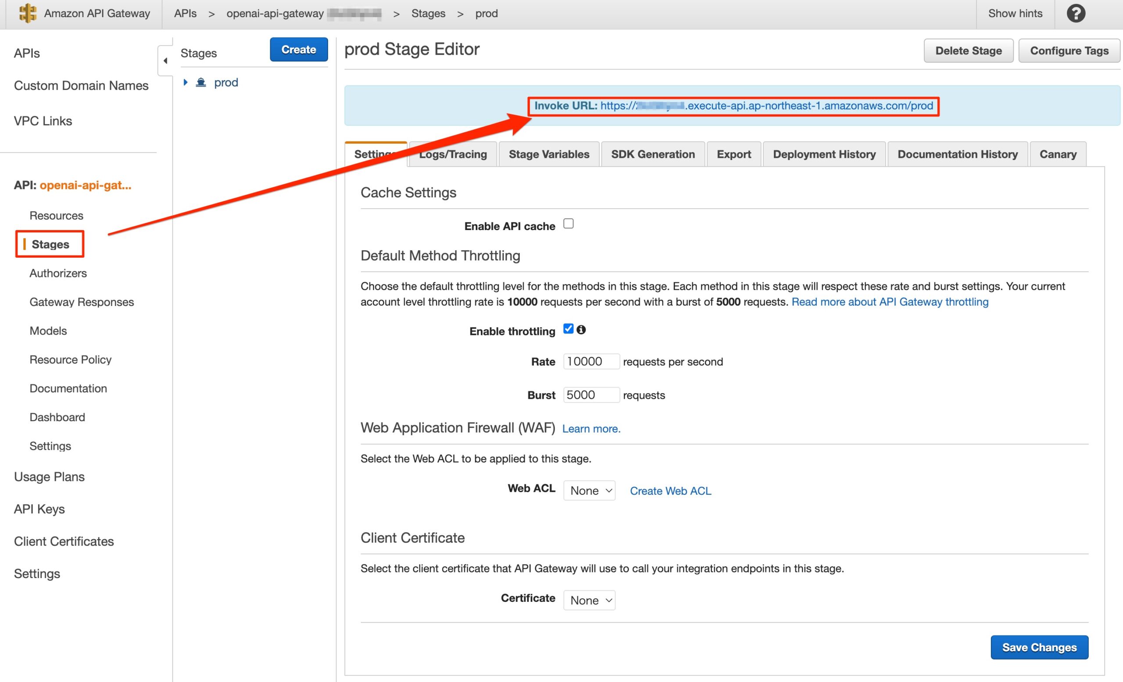Image resolution: width=1123 pixels, height=682 pixels.
Task: Open Custom Domain Names in the sidebar
Action: point(81,85)
